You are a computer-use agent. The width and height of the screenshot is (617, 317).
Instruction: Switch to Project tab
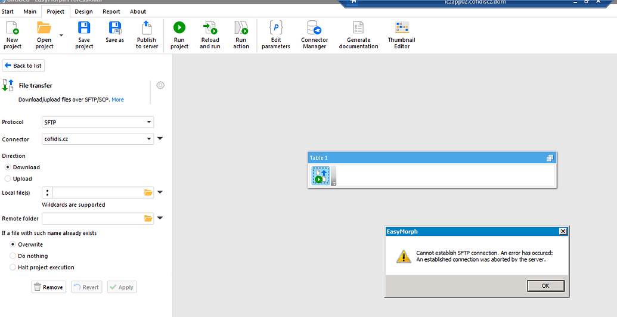pos(55,11)
